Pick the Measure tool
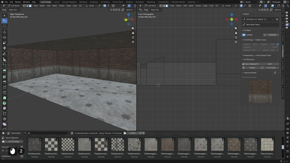This screenshot has height=163, width=290. click(5, 59)
